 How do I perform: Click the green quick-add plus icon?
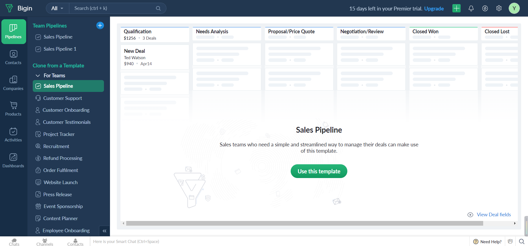[457, 9]
